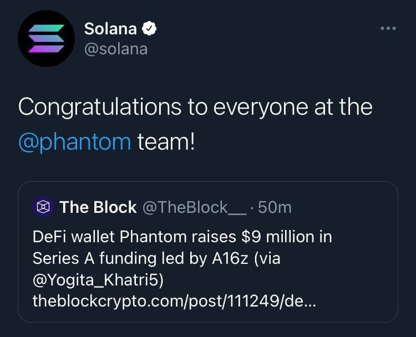Open the @TheBlock__ handle
Viewport: 416px width, 337px height.
pyautogui.click(x=194, y=207)
